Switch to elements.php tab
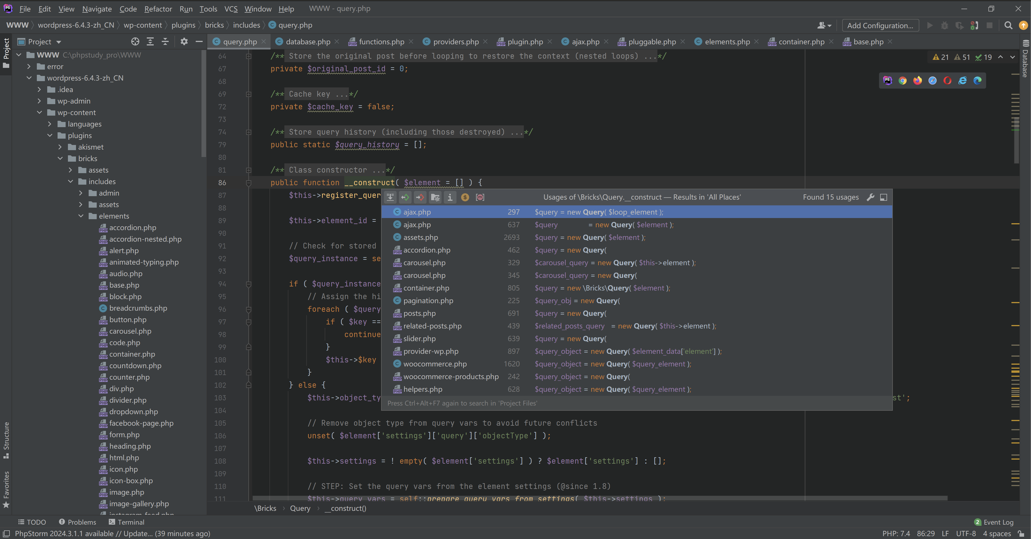The image size is (1031, 539). [727, 42]
